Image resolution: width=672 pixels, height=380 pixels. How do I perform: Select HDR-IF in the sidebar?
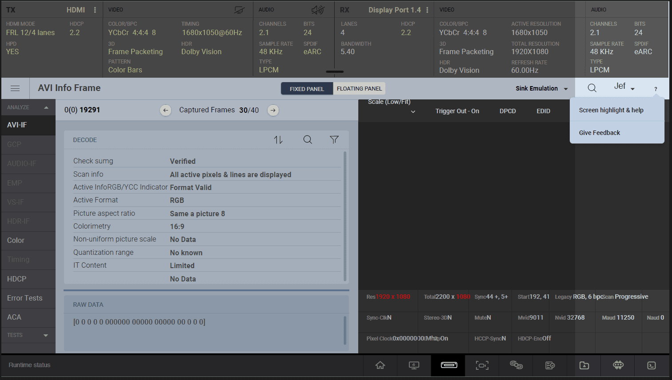(x=28, y=221)
